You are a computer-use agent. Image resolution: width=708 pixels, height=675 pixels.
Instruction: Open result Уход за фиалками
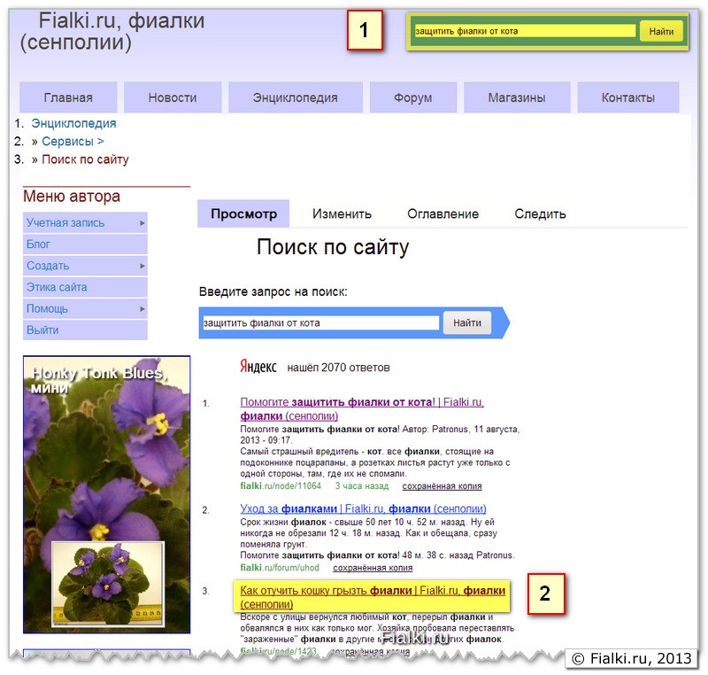point(363,508)
